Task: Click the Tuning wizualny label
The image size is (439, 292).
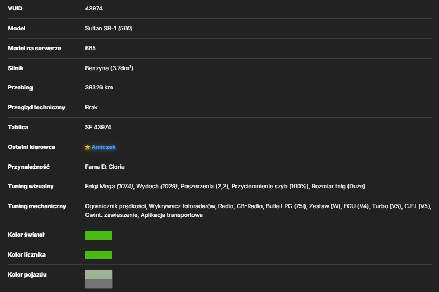Action: [x=31, y=187]
